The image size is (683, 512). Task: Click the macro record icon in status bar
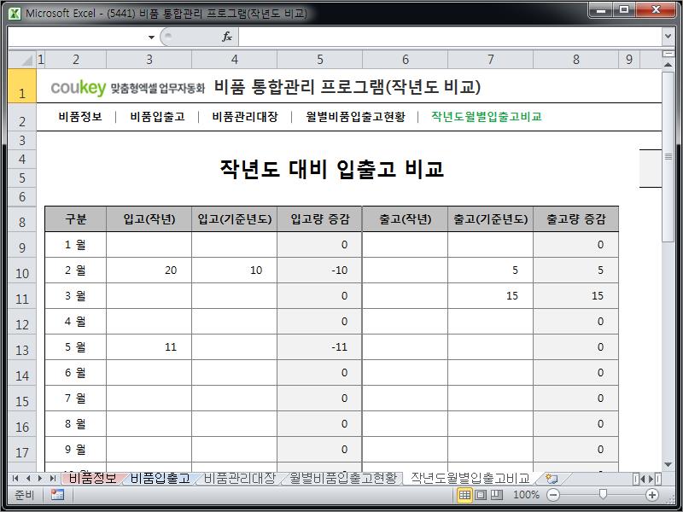(x=57, y=495)
